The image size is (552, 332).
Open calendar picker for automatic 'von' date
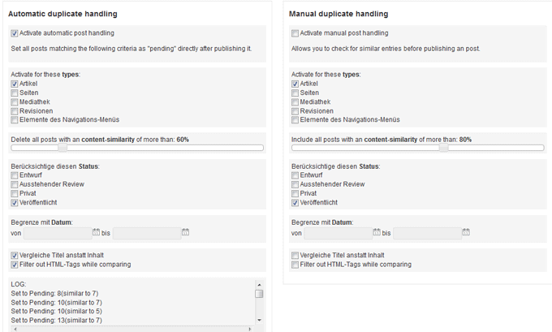tap(96, 232)
